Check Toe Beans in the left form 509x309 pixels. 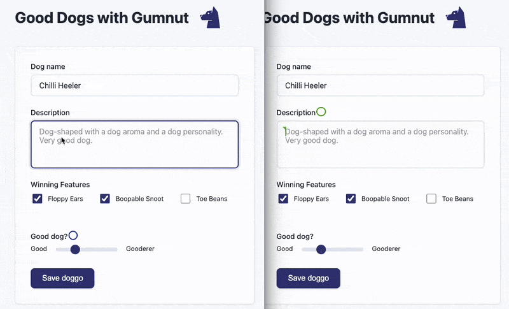tap(185, 199)
